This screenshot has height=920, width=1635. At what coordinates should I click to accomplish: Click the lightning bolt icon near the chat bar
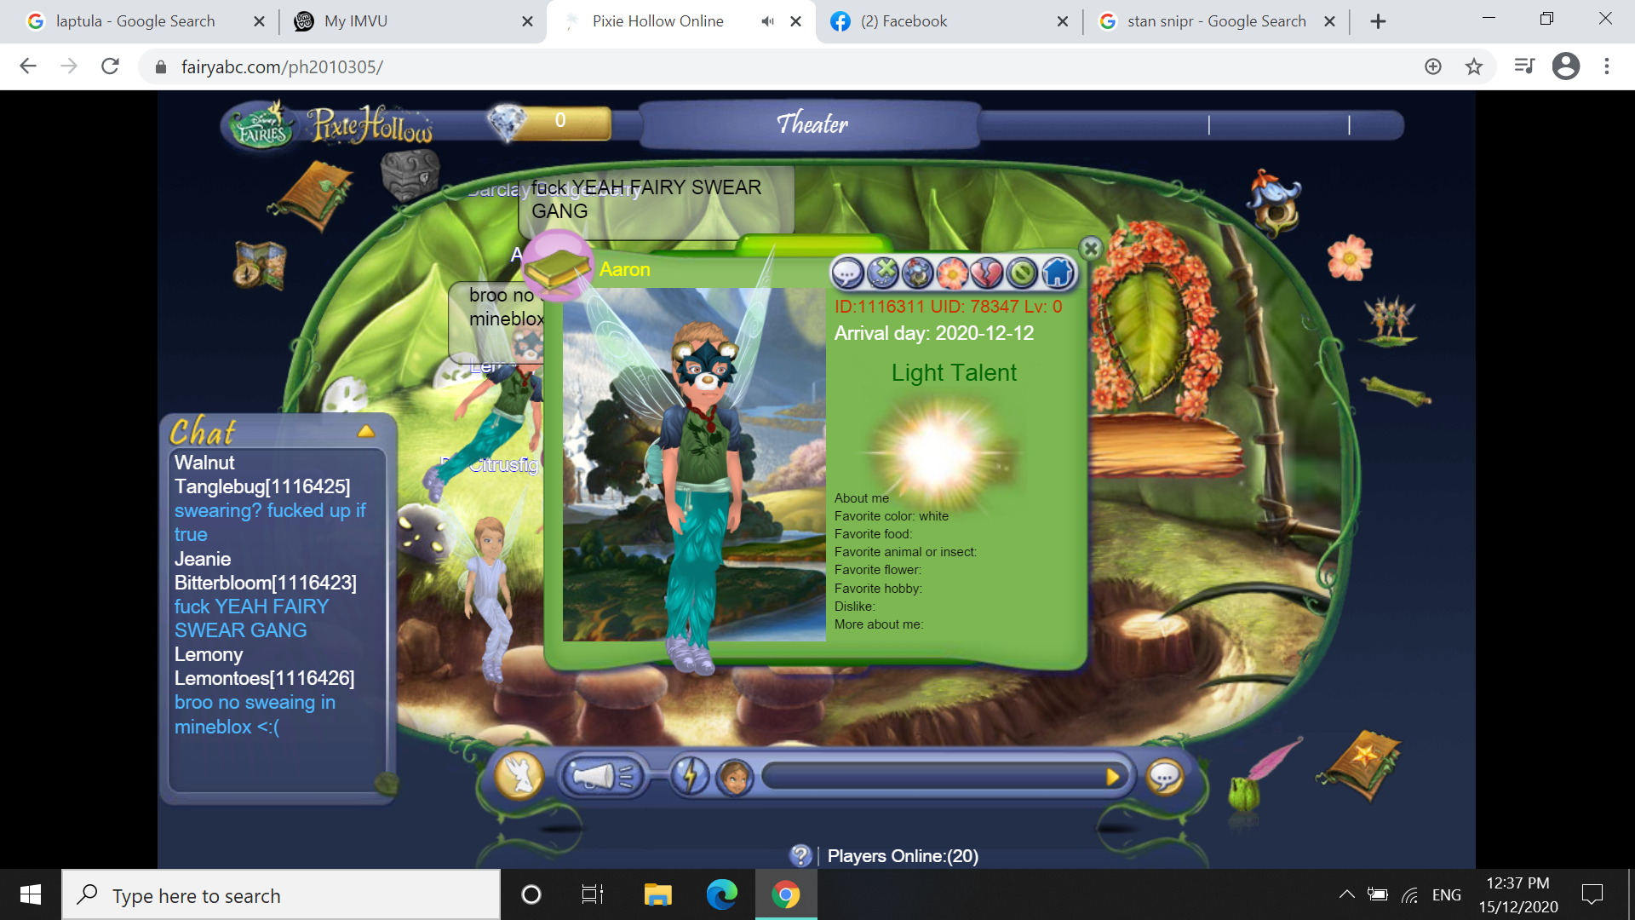(x=691, y=775)
